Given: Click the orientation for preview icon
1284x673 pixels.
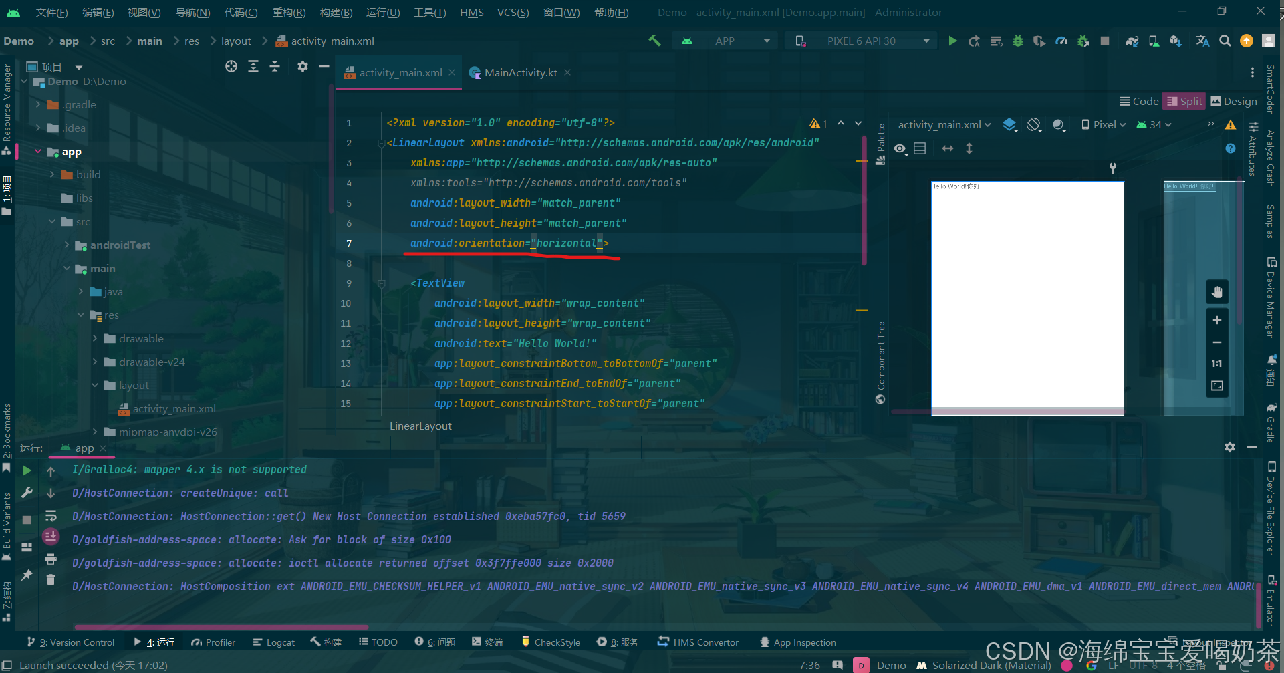Looking at the screenshot, I should coord(1034,124).
